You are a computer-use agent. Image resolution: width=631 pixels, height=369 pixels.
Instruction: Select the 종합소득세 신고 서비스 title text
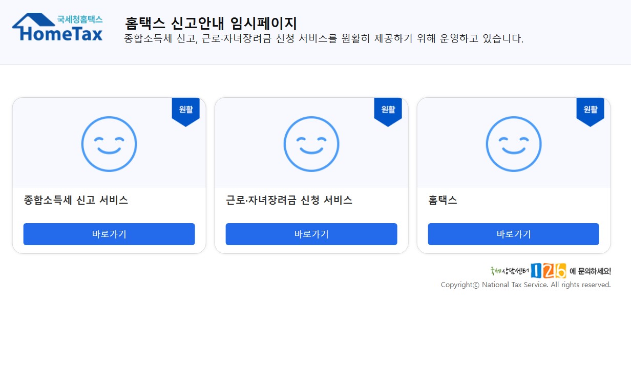(76, 200)
